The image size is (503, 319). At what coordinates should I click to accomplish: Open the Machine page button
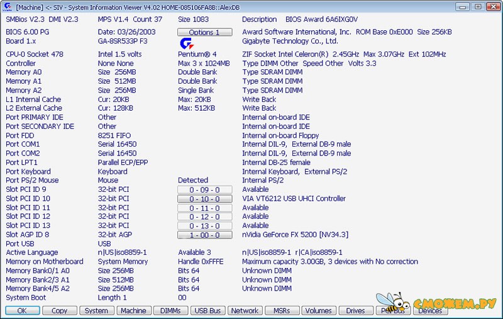click(x=134, y=311)
